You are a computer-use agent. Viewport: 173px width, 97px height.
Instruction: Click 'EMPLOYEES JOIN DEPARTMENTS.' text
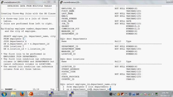point(21,57)
